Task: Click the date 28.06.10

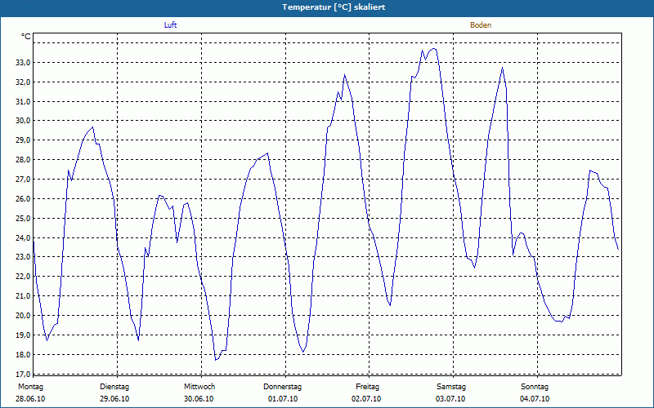Action: 30,399
